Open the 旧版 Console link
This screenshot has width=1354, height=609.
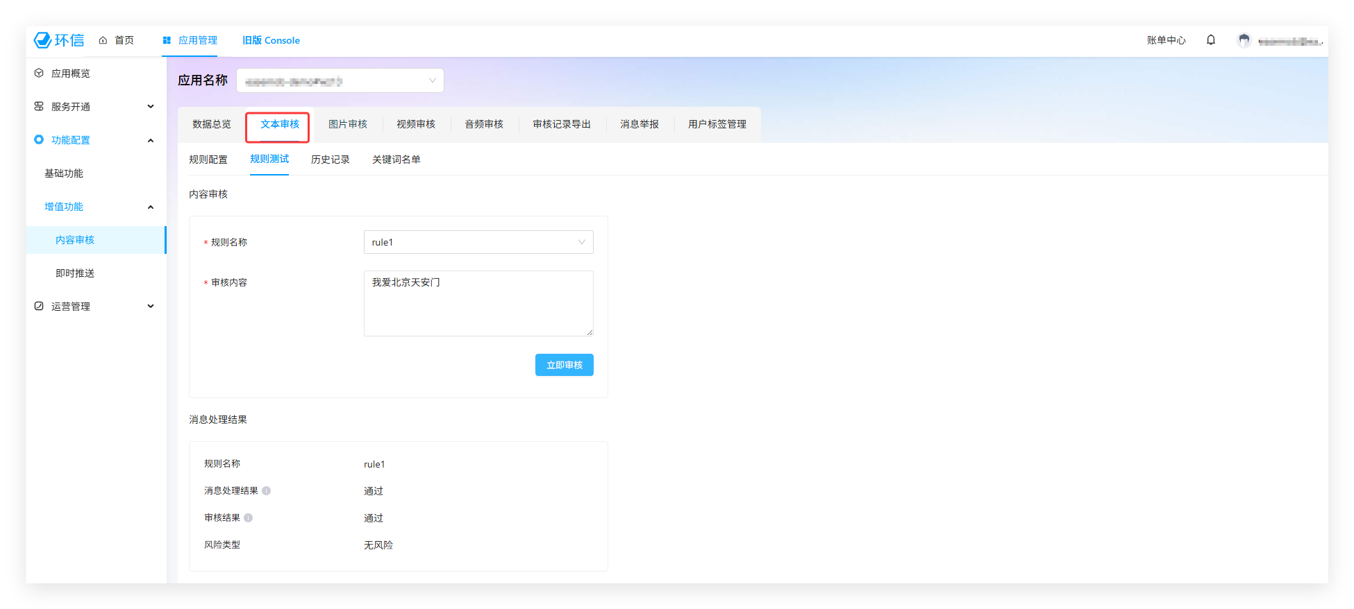click(271, 40)
